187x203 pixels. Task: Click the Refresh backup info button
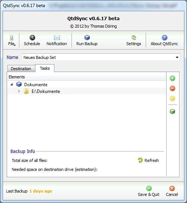coord(148,160)
